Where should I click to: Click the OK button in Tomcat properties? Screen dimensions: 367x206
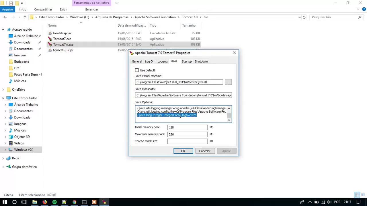pyautogui.click(x=183, y=151)
